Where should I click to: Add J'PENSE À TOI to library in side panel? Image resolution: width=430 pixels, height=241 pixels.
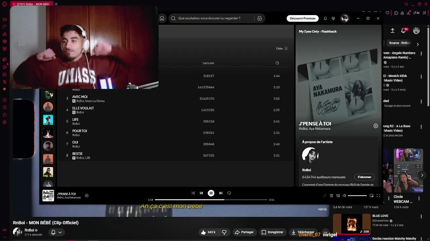point(376,126)
